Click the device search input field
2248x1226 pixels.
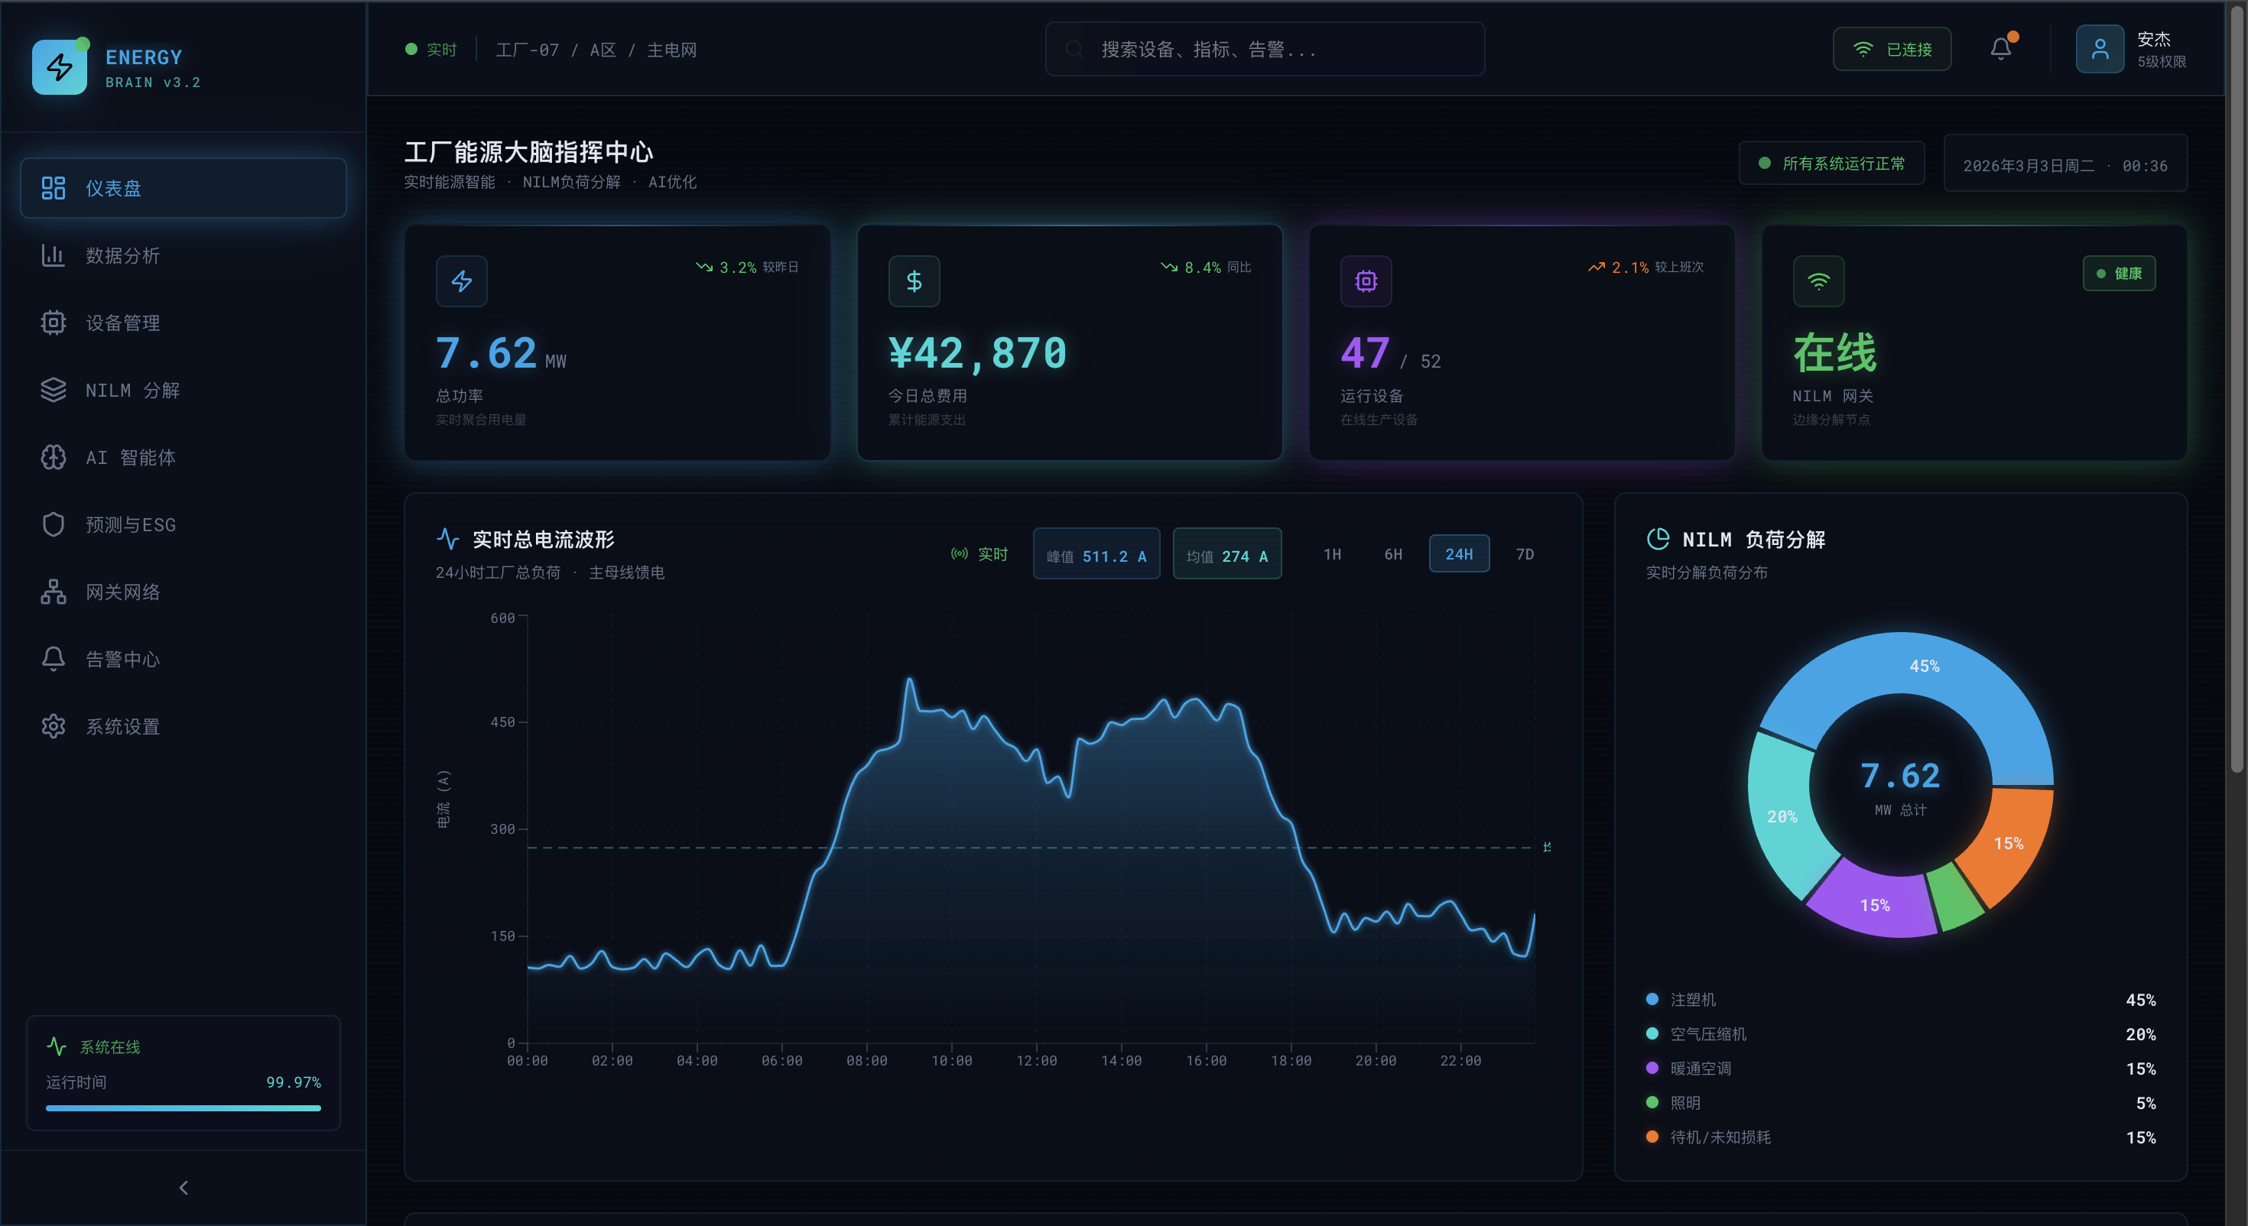(1265, 50)
